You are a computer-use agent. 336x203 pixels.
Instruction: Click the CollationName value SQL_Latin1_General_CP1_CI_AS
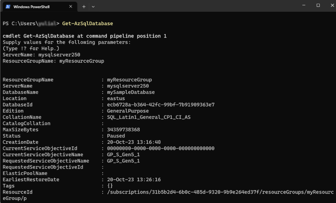(149, 117)
